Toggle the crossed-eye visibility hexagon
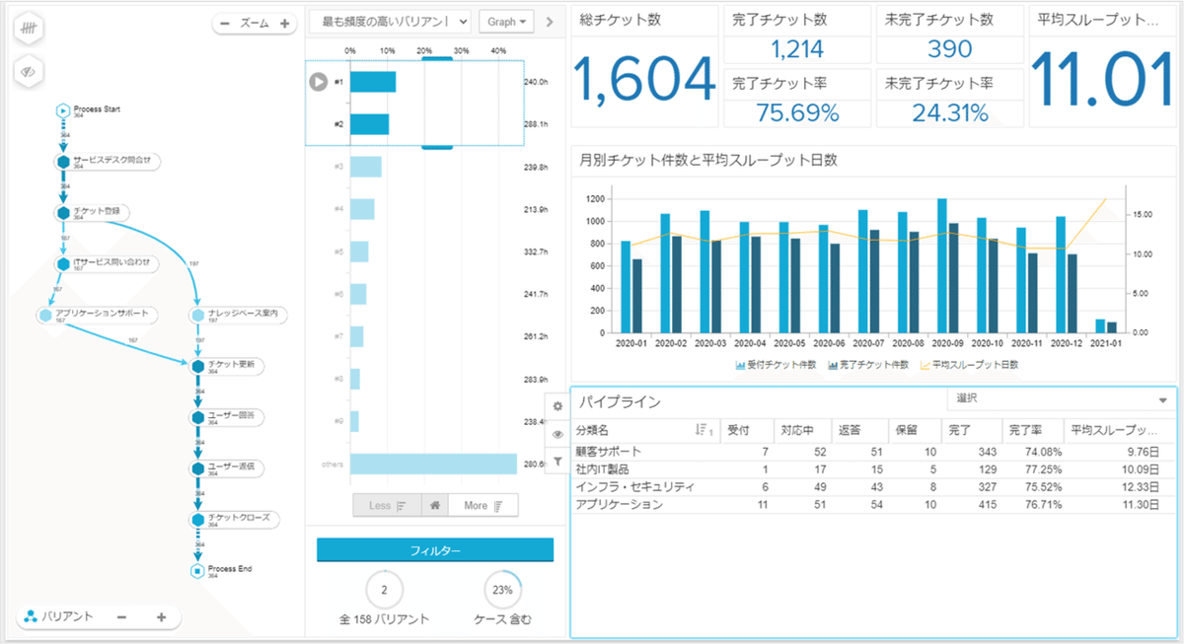 pyautogui.click(x=31, y=72)
